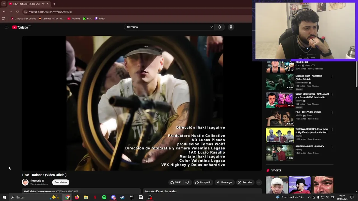The height and width of the screenshot is (201, 358).
Task: Open the KICK bookmark
Action: coord(87,19)
